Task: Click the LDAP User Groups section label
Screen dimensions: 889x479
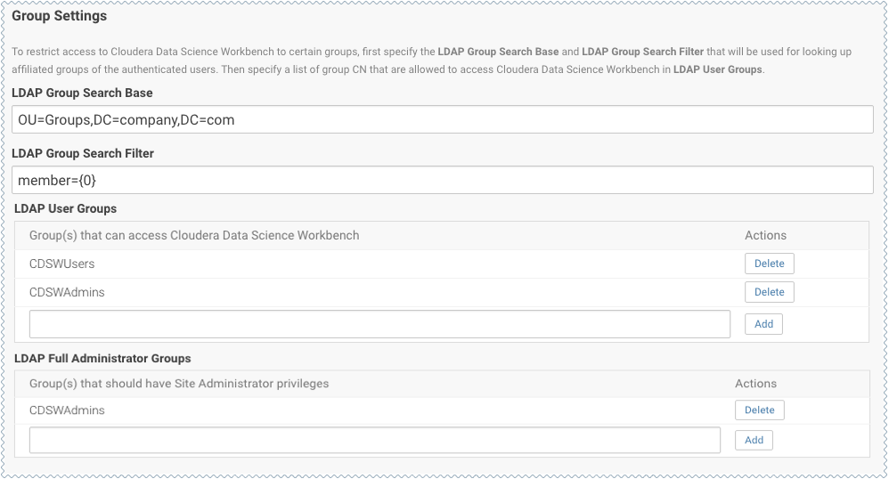Action: [x=66, y=208]
